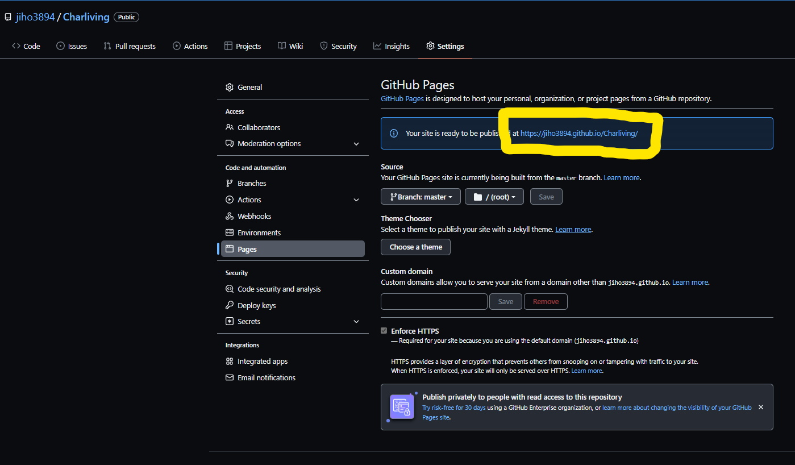Screen dimensions: 795x465
Task: Expand the Secrets chevron
Action: tap(356, 322)
